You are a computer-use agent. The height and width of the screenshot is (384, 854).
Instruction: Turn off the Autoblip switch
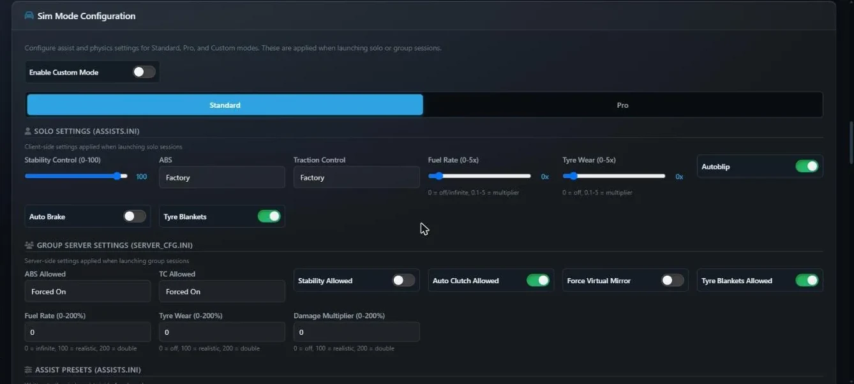click(807, 166)
